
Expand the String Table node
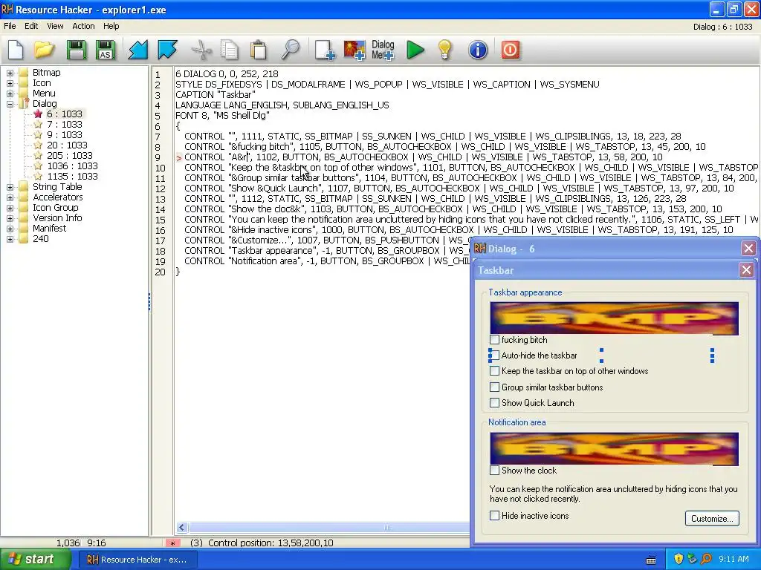click(x=10, y=187)
